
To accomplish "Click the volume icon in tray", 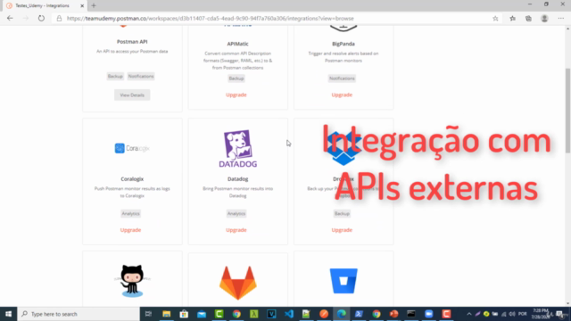I will pos(512,314).
